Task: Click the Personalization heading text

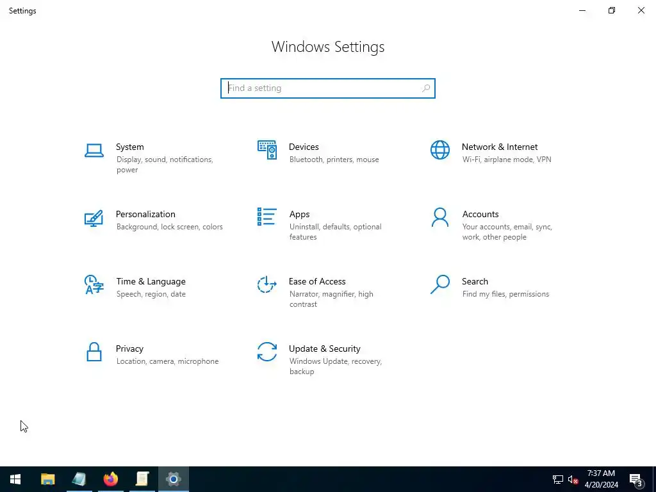Action: pos(145,214)
